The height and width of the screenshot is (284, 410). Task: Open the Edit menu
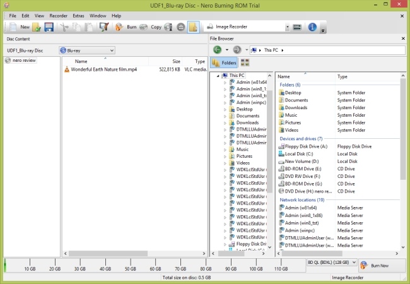click(25, 16)
